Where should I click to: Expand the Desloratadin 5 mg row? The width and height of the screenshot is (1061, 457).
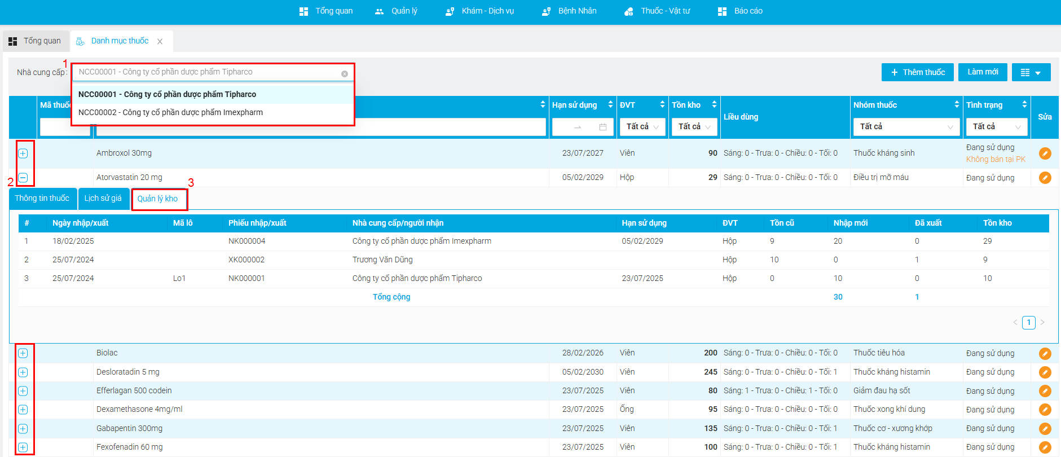[x=23, y=372]
